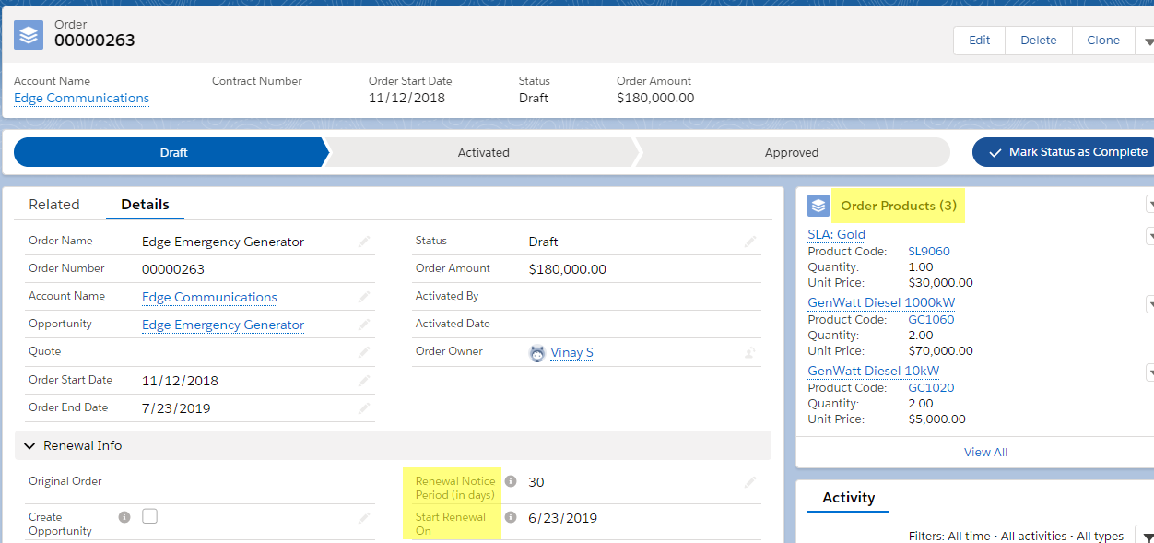Select the Details tab

145,205
